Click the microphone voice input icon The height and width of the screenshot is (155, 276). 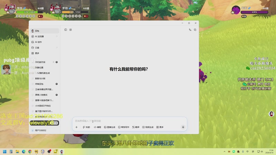(183, 127)
